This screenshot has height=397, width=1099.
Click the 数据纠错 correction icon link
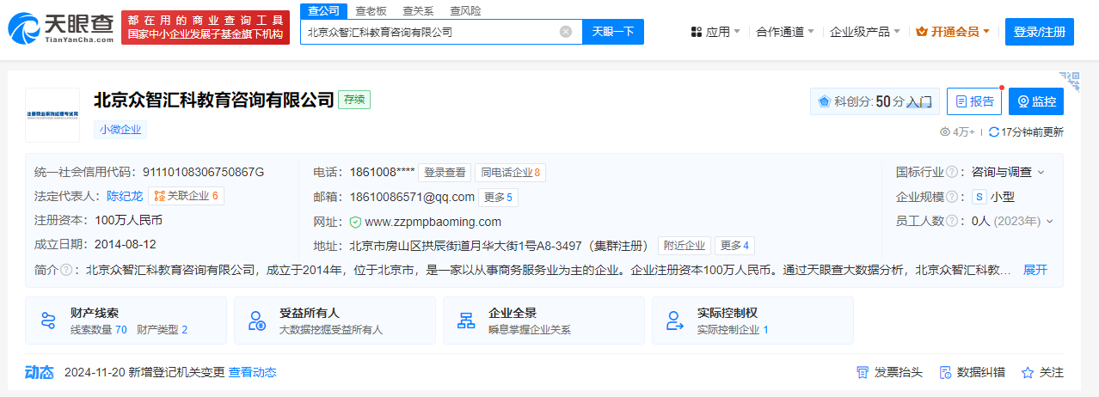(x=972, y=372)
